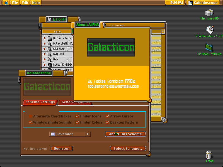
Task: Select the G4TECH folder icon
Action: pyautogui.click(x=50, y=54)
